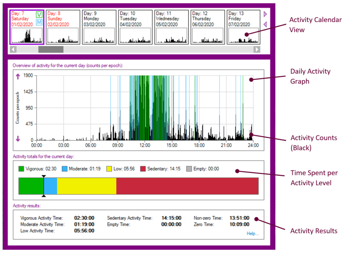Open Day 11 Wednesday activity thumbnail
The width and height of the screenshot is (349, 253).
click(x=171, y=36)
